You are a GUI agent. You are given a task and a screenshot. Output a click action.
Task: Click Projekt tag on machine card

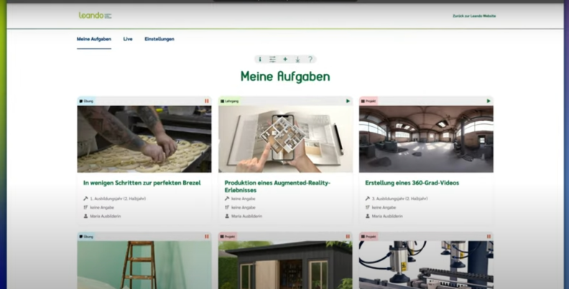369,237
